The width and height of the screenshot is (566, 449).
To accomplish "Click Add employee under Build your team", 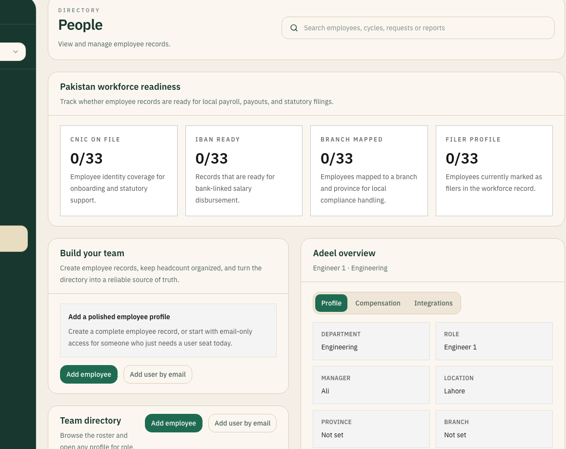I will pos(89,374).
